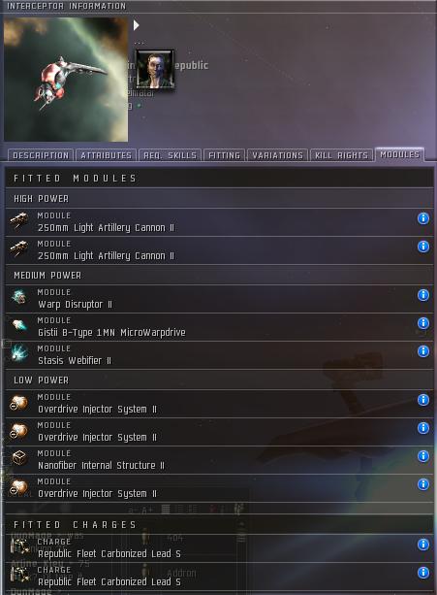Select the Nanofiber Internal Structure II cube icon
This screenshot has width=437, height=595.
19,458
